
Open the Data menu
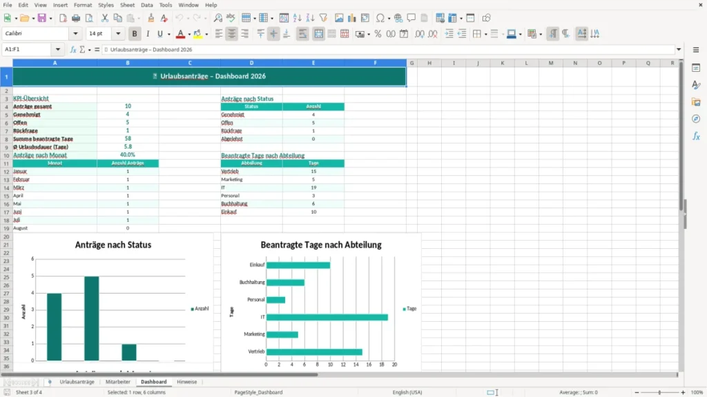click(146, 5)
